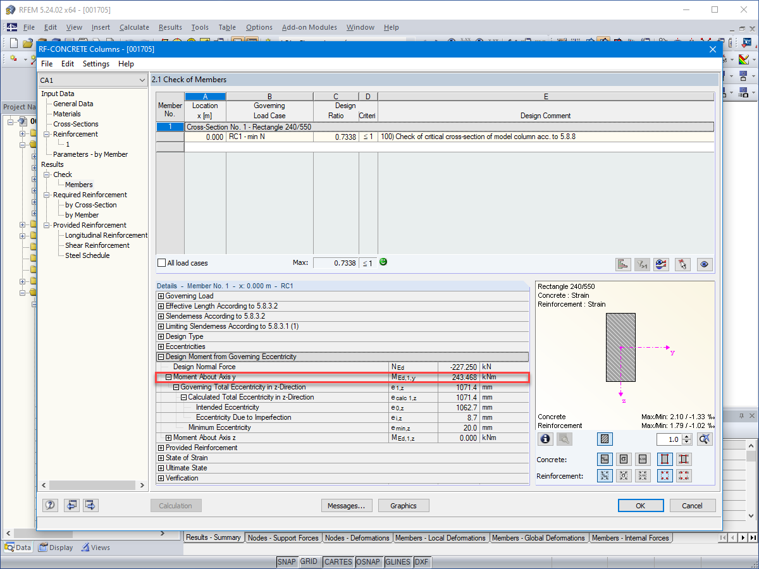Select Concrete stress sigma icon
The height and width of the screenshot is (569, 759).
click(624, 460)
